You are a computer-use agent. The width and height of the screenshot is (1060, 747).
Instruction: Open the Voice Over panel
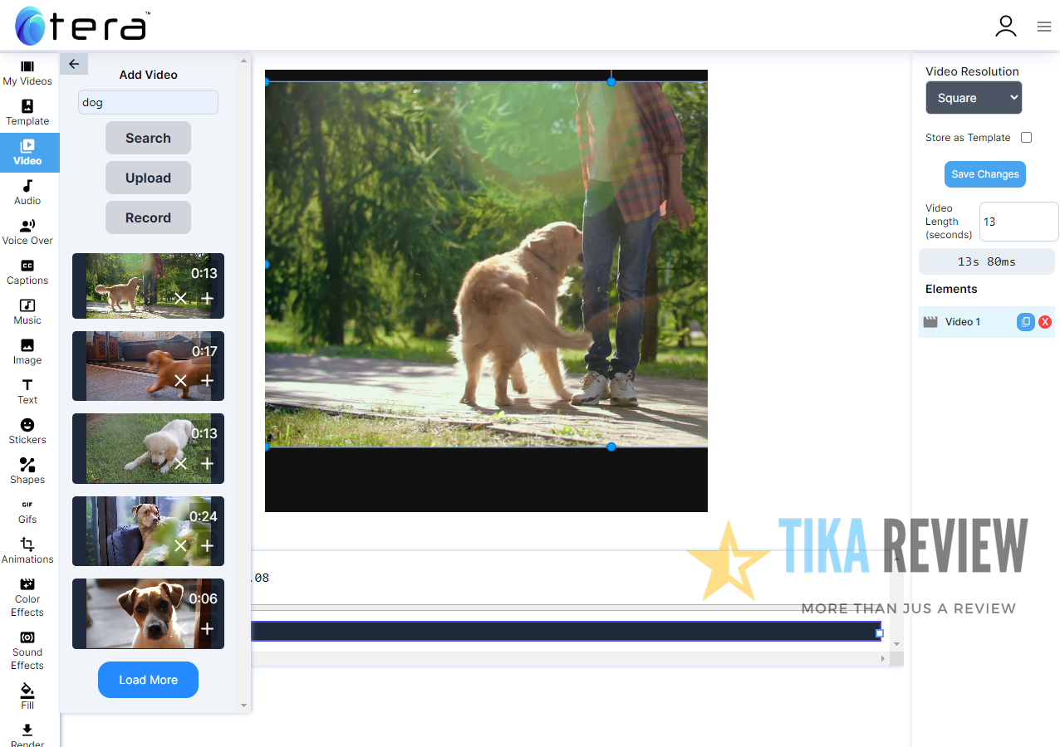coord(27,231)
